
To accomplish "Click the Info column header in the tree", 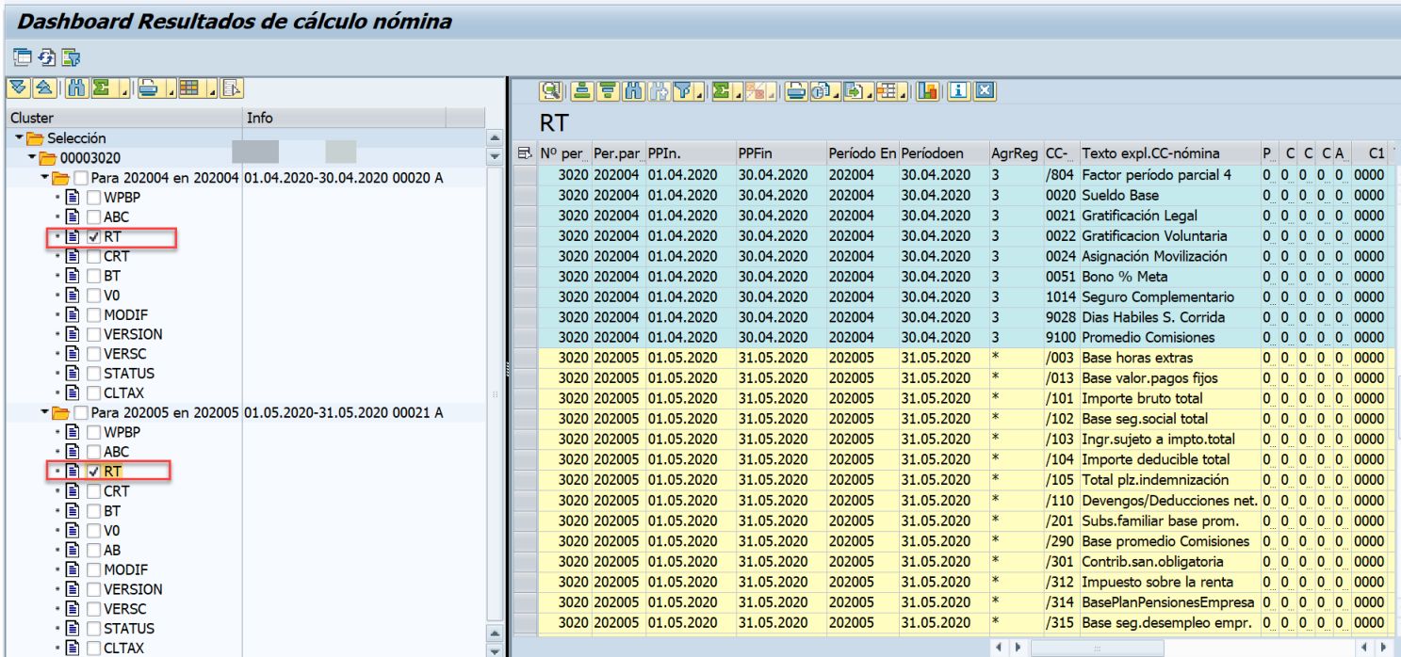I will (x=344, y=118).
